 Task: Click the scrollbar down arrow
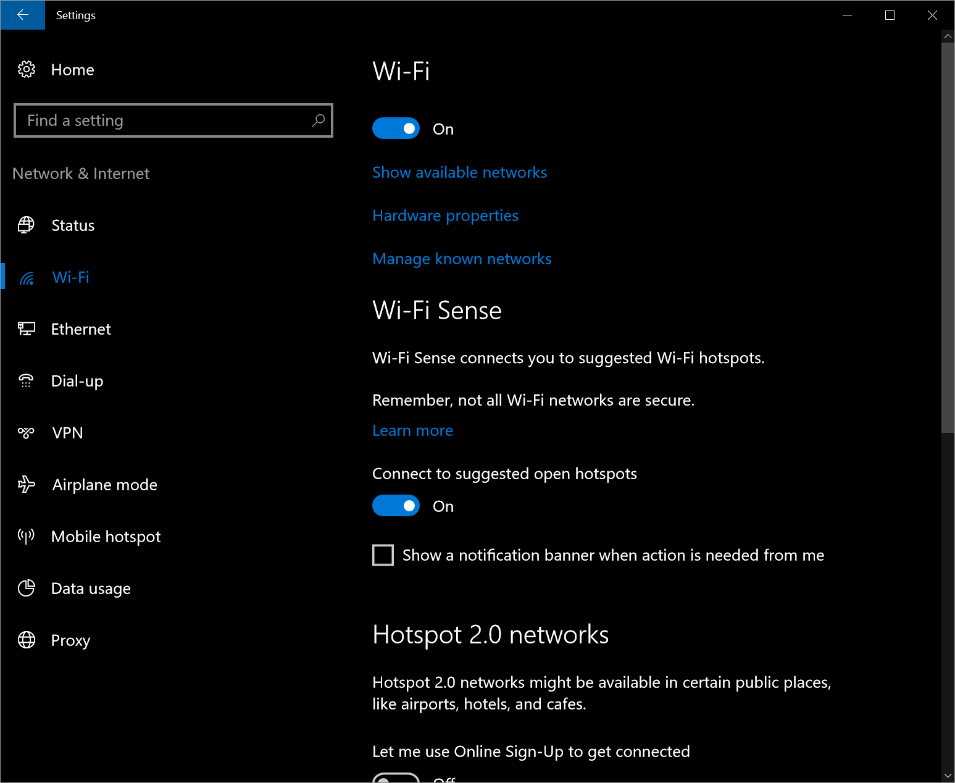pyautogui.click(x=948, y=776)
